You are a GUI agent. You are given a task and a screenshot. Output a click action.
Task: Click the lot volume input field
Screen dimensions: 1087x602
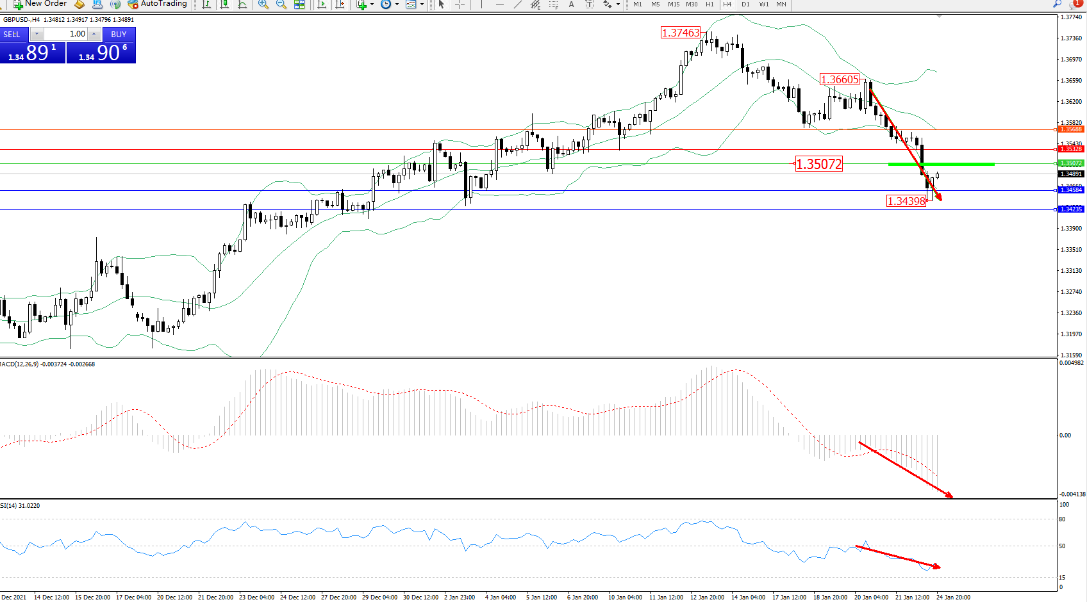pos(66,34)
